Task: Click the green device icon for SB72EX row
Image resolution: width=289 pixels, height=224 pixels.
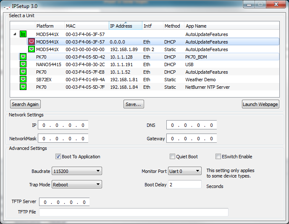Action: click(23, 79)
